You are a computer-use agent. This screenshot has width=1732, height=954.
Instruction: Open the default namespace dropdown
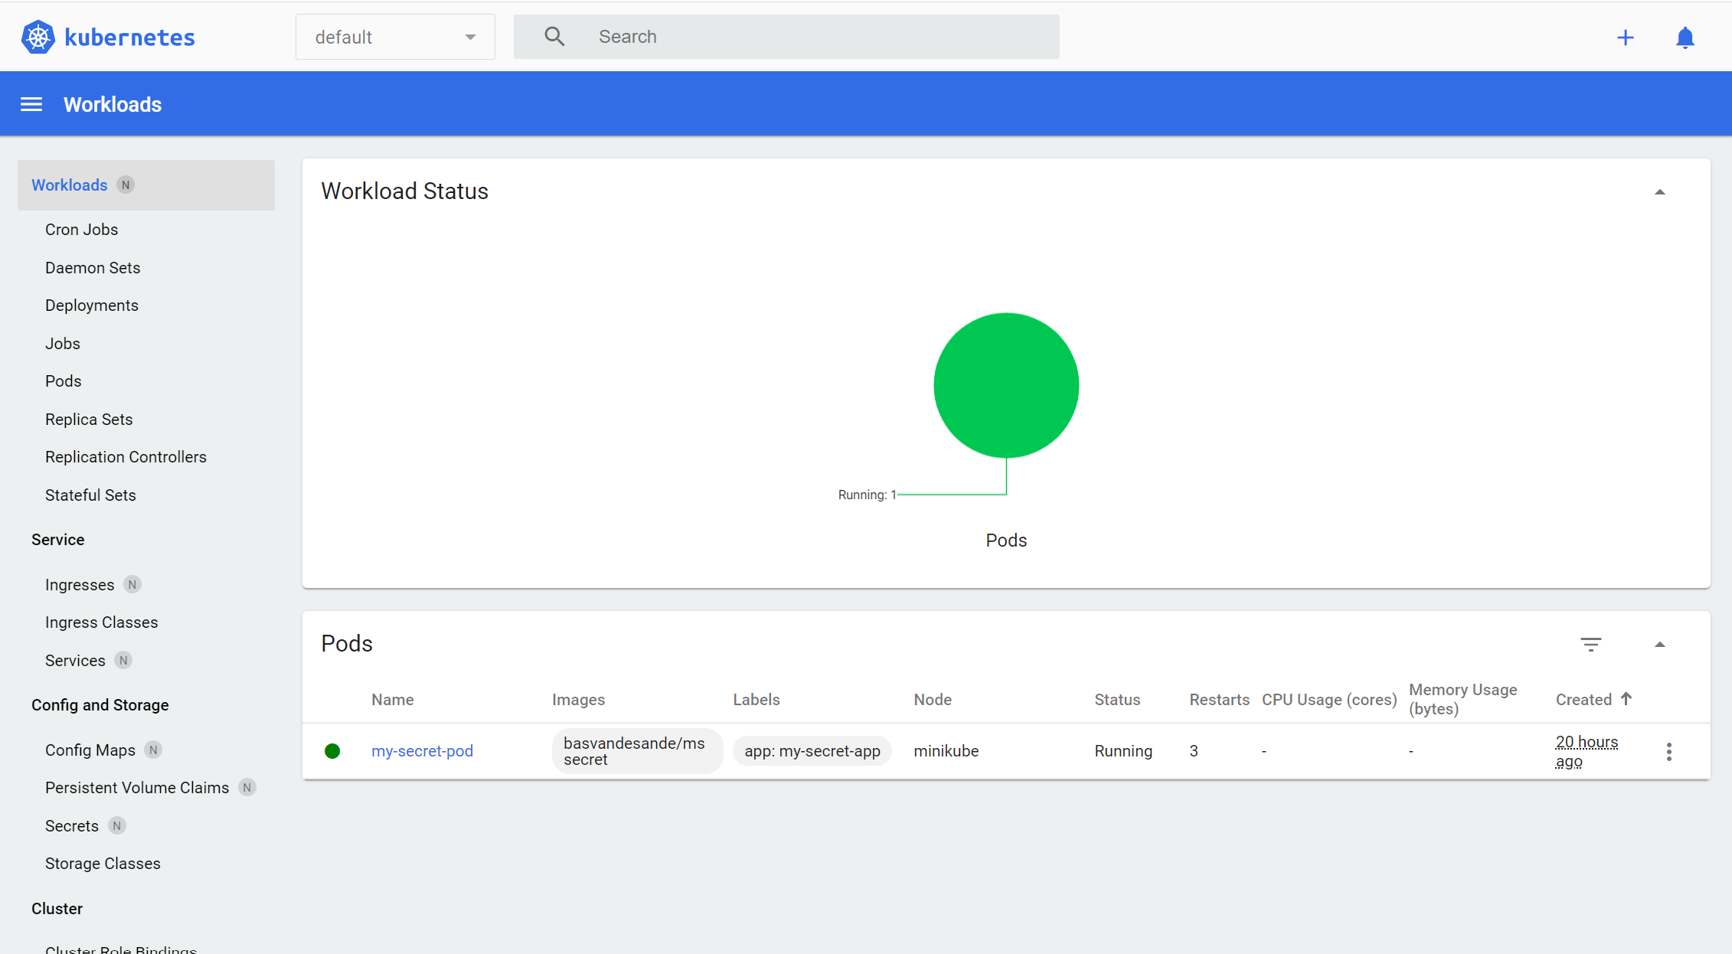click(394, 36)
